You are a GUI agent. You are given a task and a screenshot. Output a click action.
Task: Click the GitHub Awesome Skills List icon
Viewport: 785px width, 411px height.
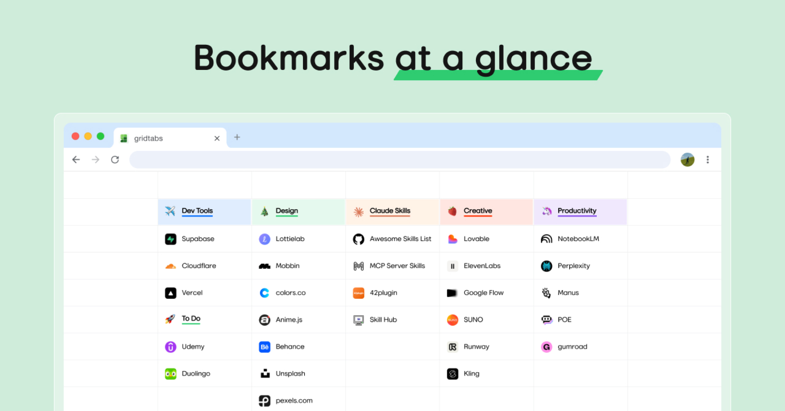coord(358,239)
